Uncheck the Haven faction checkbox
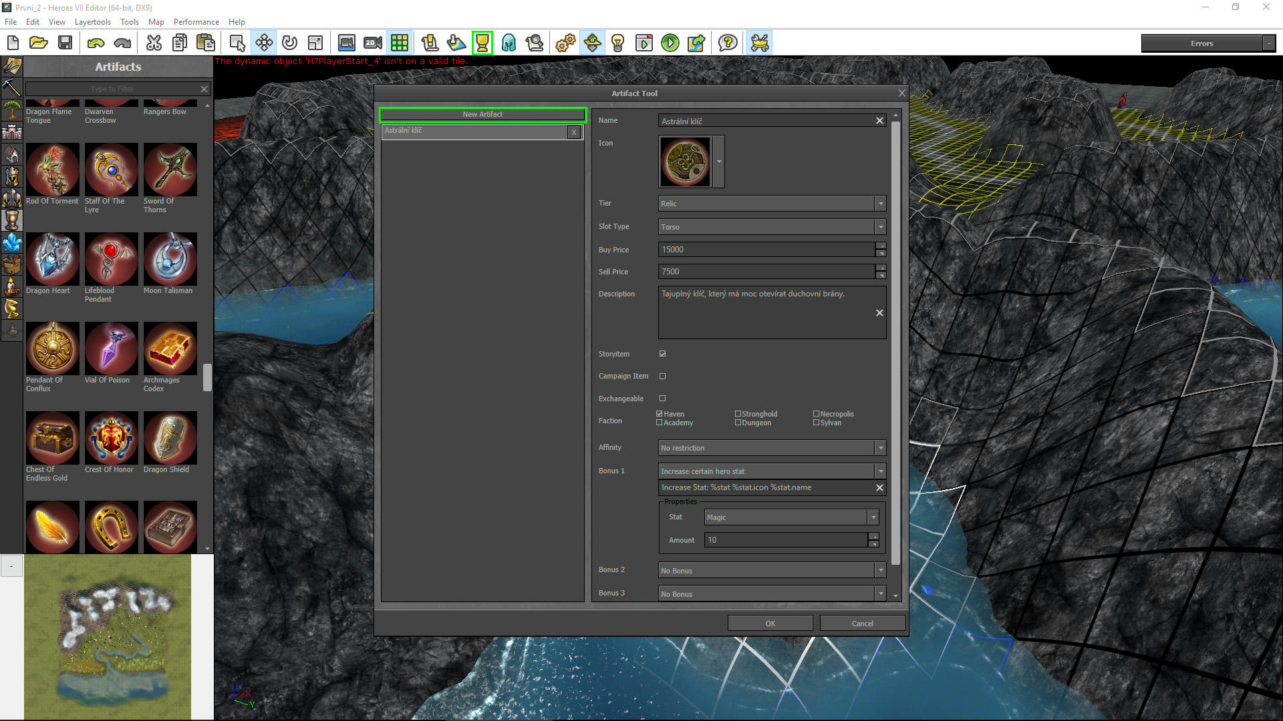Image resolution: width=1283 pixels, height=721 pixels. (660, 414)
